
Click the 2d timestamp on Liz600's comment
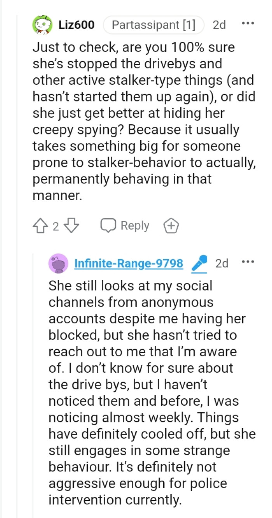pos(219,24)
